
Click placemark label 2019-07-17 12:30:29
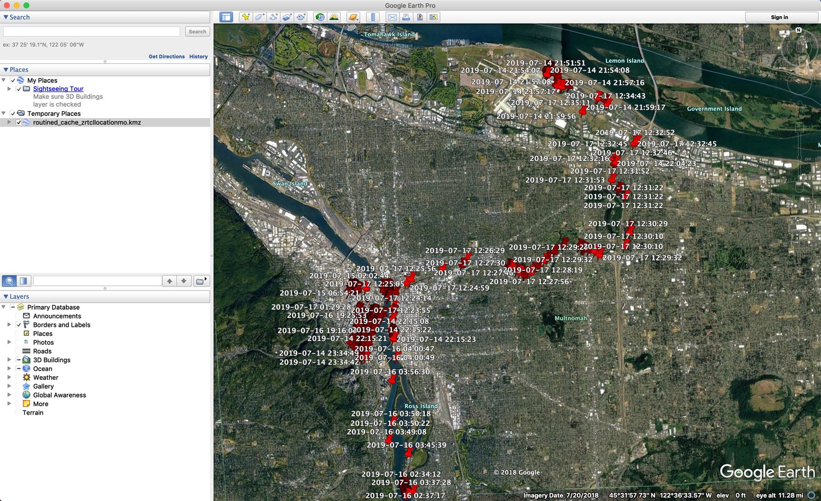pos(628,224)
